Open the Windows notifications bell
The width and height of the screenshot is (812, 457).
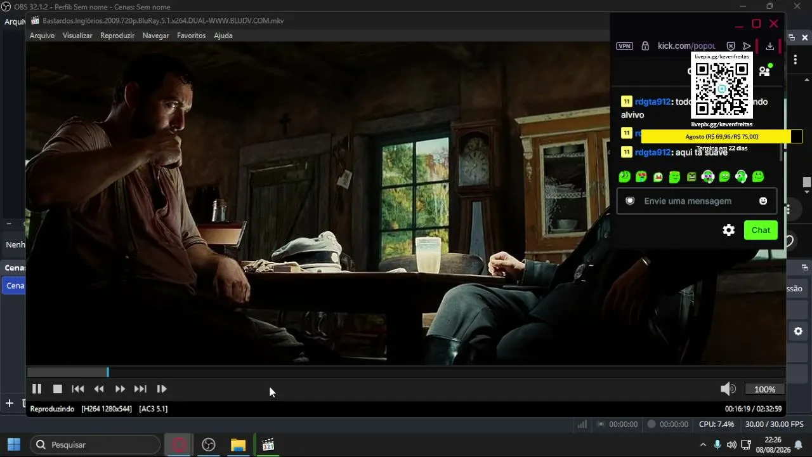[799, 445]
